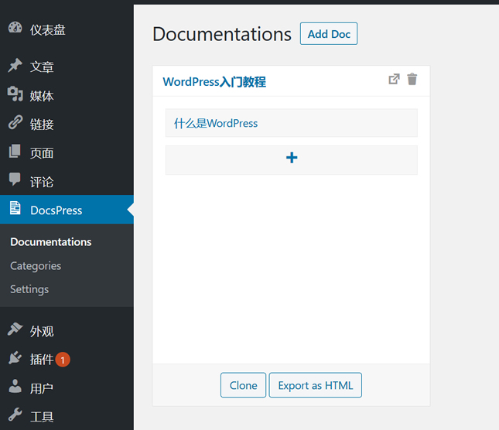Delete WordPress入门教程 using trash icon
499x430 pixels.
click(412, 79)
